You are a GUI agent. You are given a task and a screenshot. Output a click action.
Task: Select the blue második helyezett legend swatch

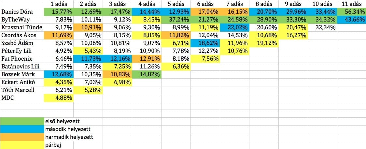click(x=22, y=129)
